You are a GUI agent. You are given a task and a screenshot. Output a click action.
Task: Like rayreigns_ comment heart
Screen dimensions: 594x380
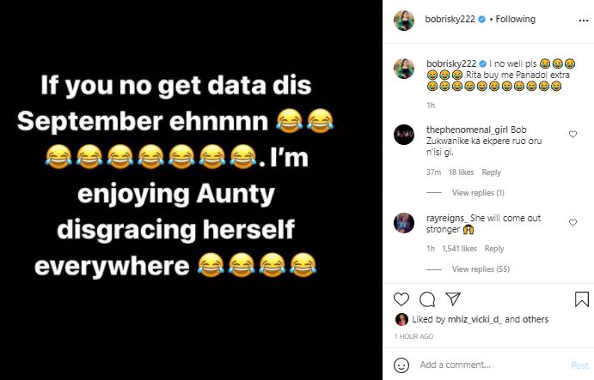point(573,222)
